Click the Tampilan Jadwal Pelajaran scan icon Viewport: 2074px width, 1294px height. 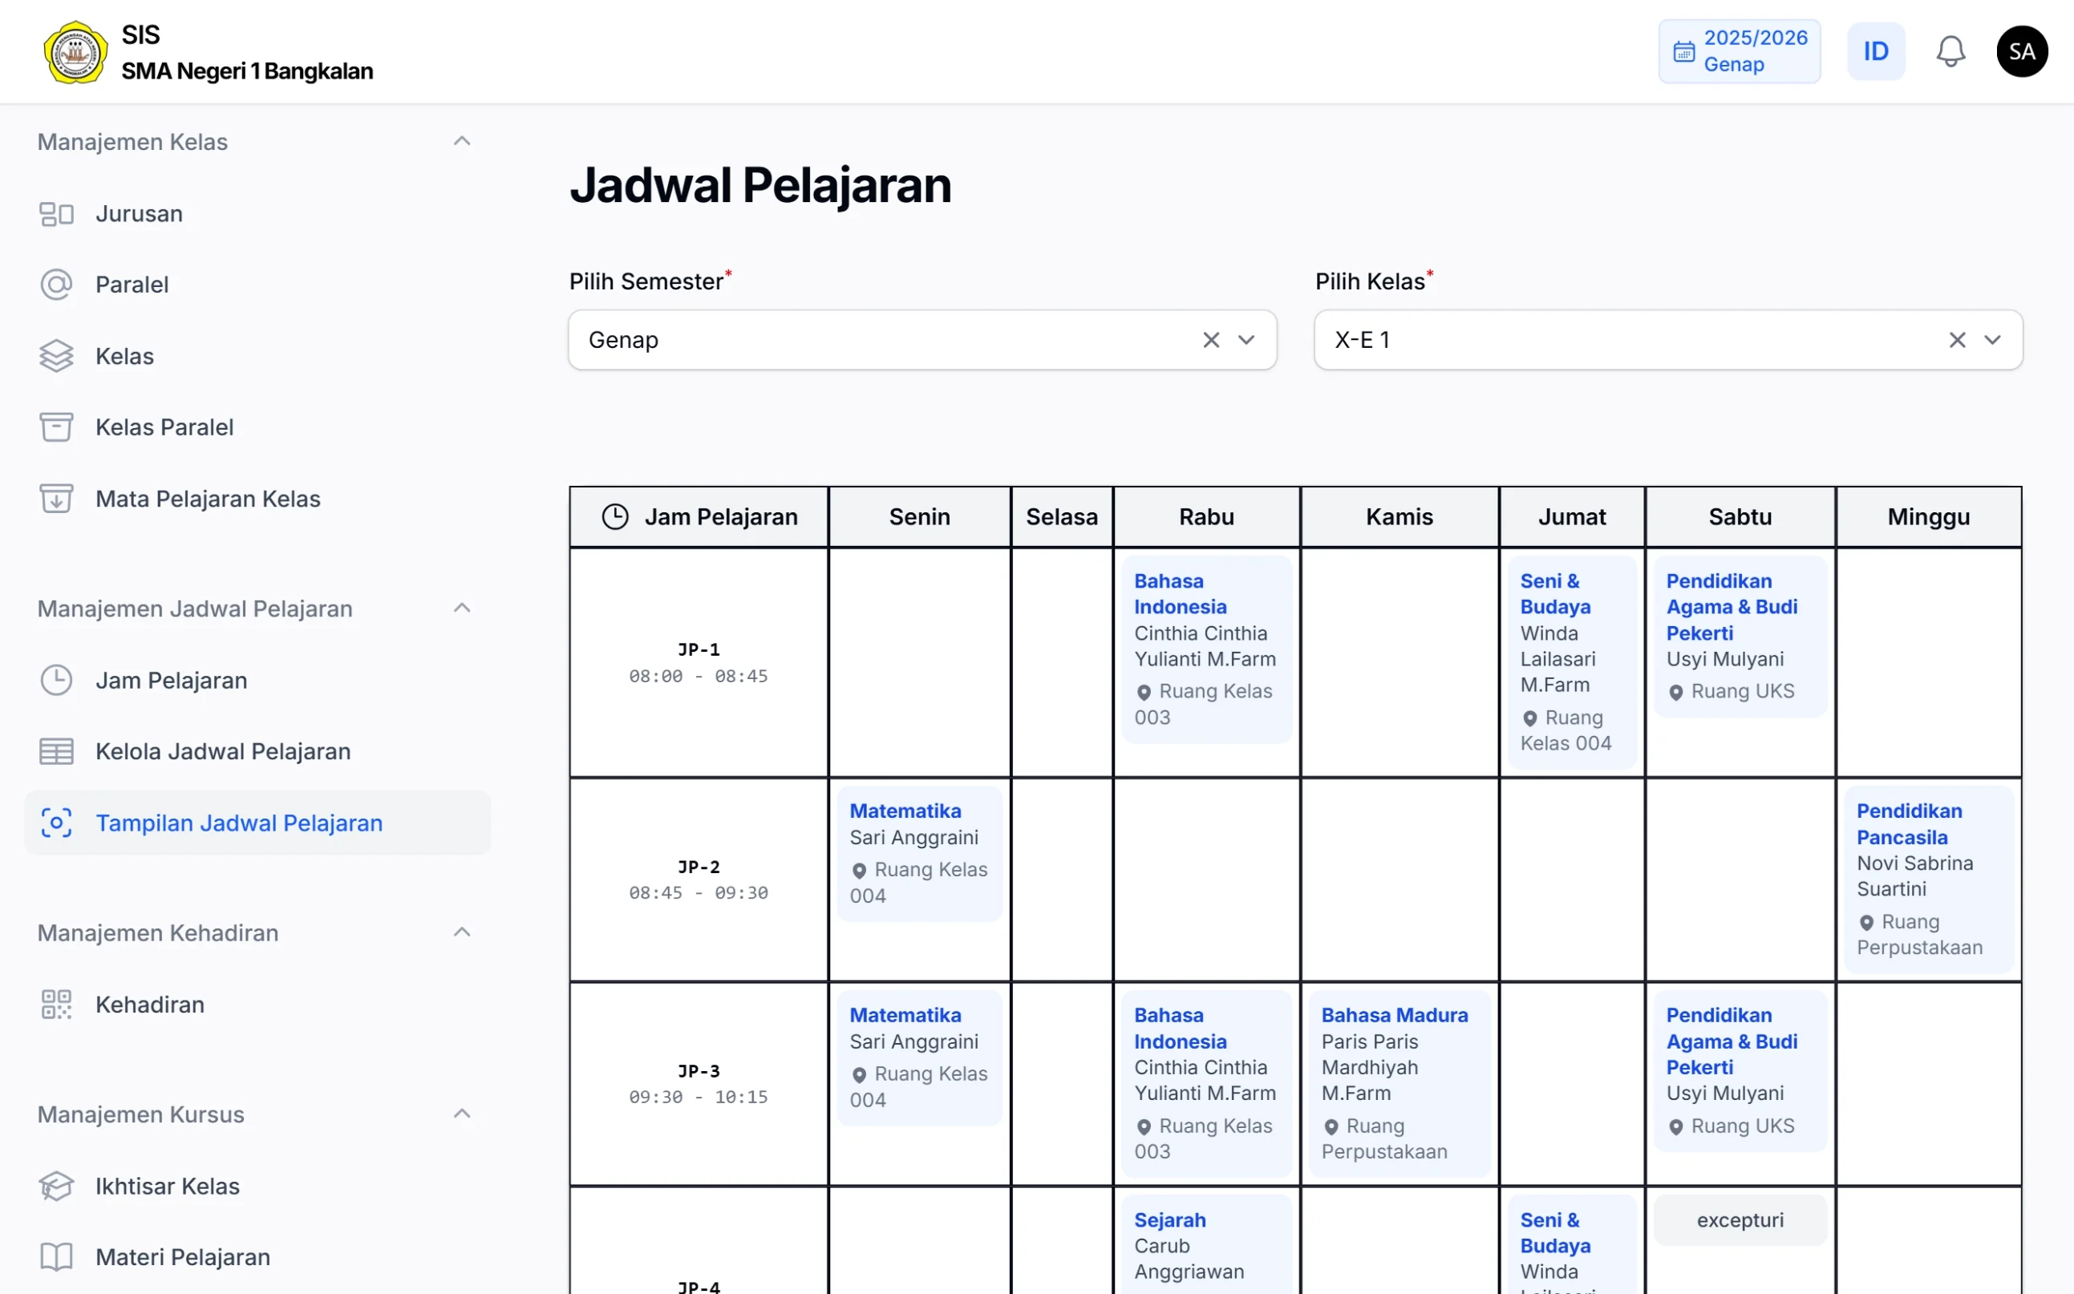[56, 822]
